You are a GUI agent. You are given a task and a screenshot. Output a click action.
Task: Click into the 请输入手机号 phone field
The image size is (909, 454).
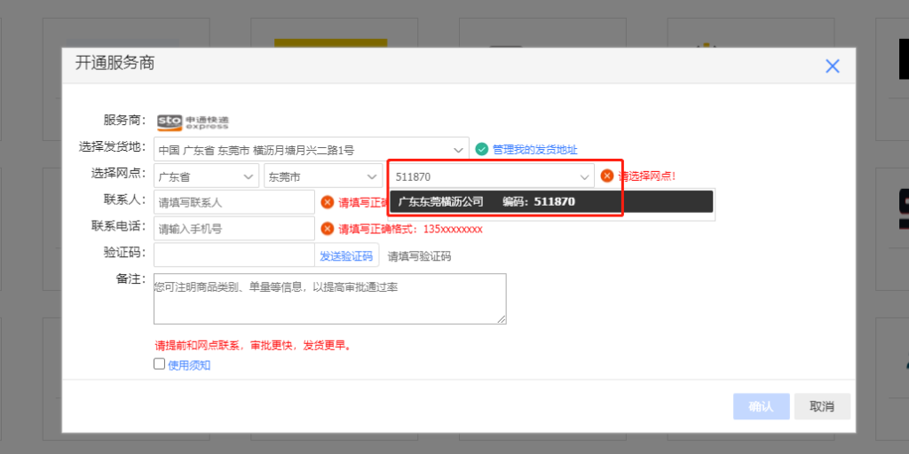[233, 229]
